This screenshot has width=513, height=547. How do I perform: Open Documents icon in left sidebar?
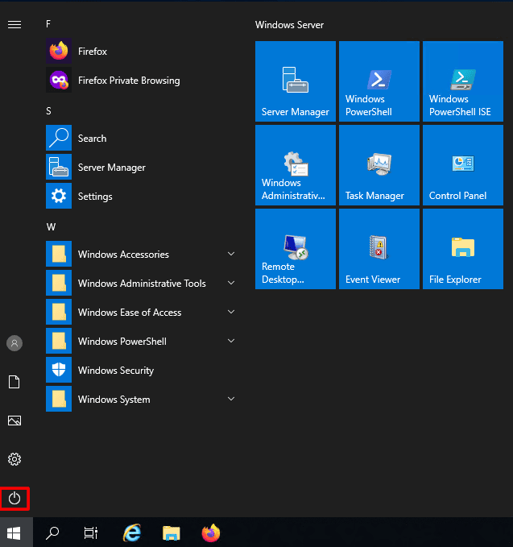(x=14, y=382)
